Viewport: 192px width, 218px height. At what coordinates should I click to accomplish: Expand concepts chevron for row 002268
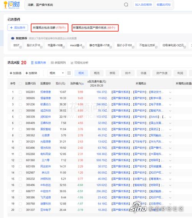point(170,154)
